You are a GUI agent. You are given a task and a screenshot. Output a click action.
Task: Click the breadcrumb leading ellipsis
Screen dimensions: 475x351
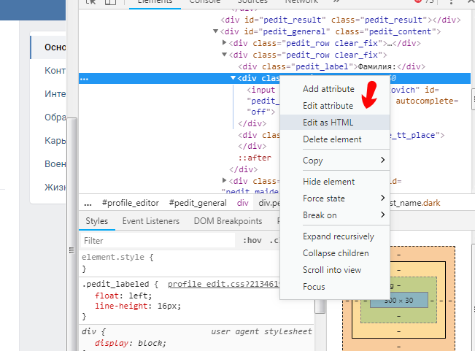pyautogui.click(x=88, y=203)
